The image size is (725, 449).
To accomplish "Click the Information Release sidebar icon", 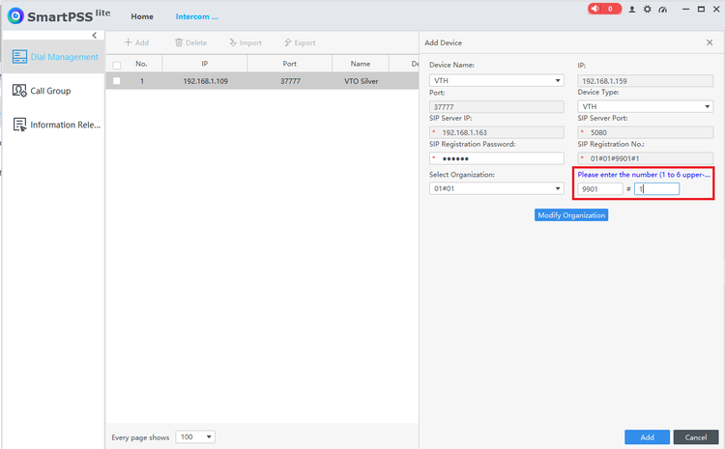I will [19, 125].
